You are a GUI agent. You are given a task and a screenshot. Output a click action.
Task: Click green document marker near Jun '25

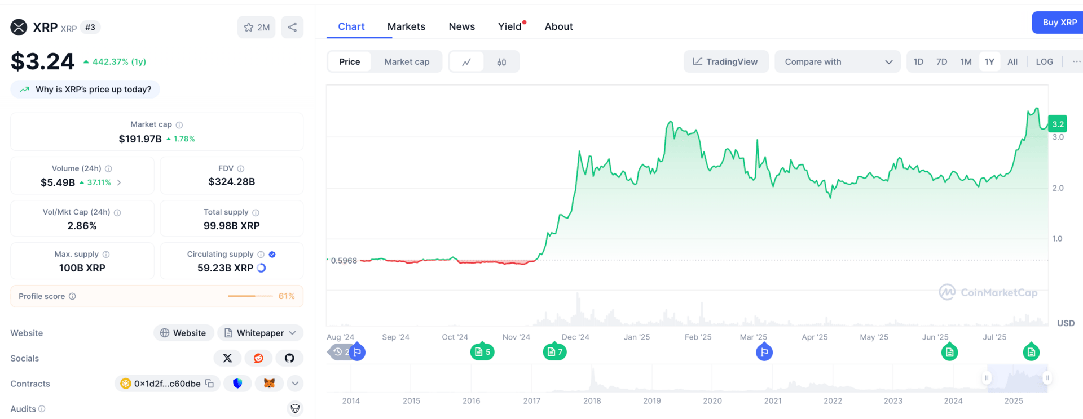tap(950, 352)
